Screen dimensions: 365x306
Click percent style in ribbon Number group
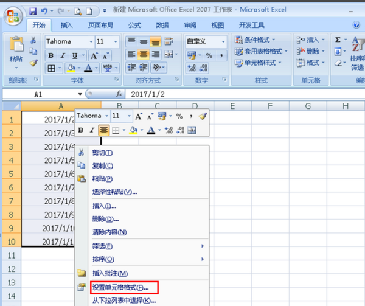[209, 56]
